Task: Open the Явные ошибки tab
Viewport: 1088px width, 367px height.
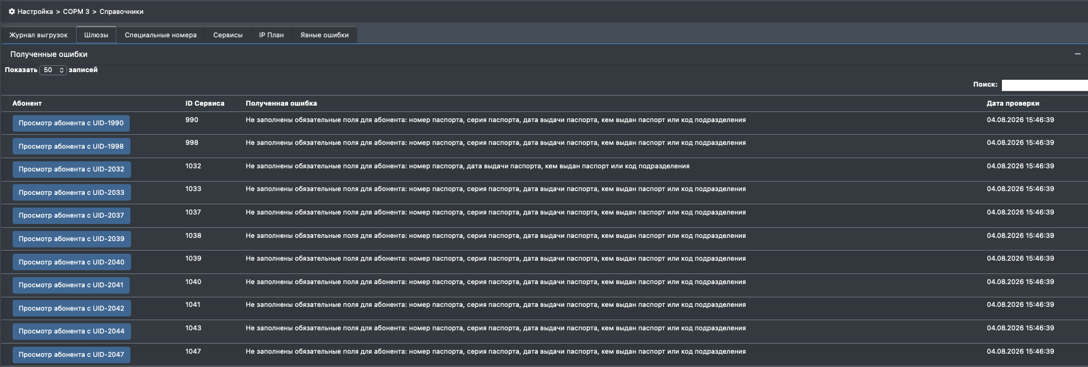Action: [325, 35]
